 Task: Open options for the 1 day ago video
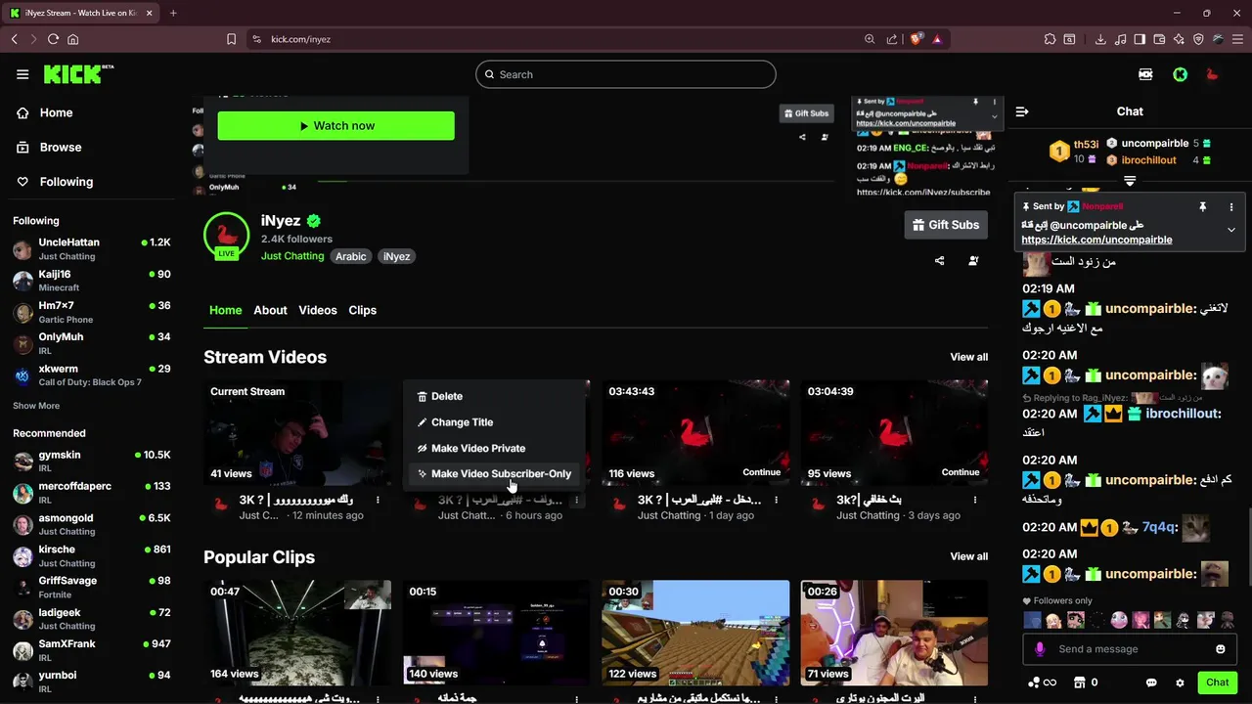click(x=776, y=500)
